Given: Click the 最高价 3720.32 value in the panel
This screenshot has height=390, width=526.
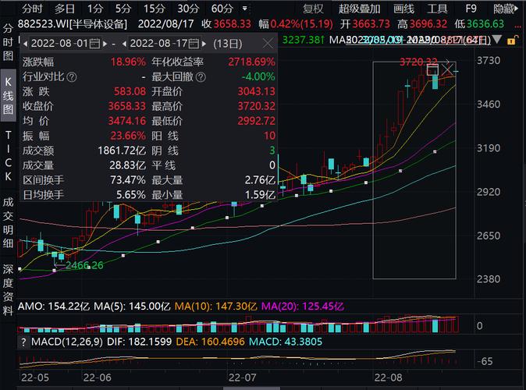Looking at the screenshot, I should click(256, 106).
